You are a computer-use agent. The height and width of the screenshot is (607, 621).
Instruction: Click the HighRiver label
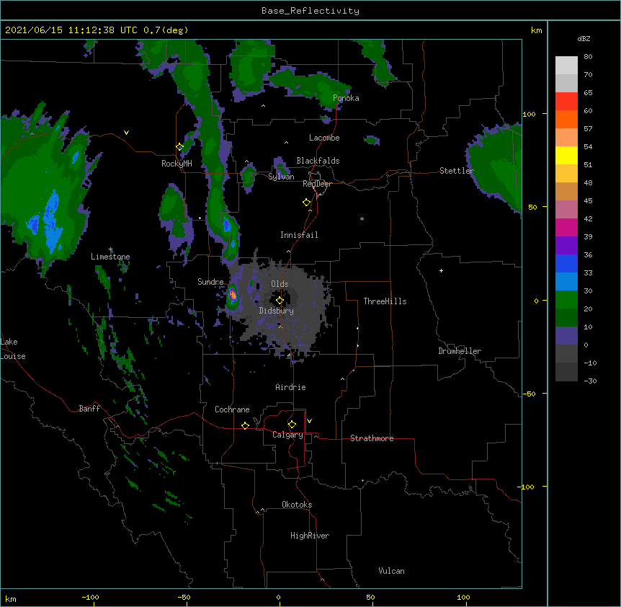310,536
